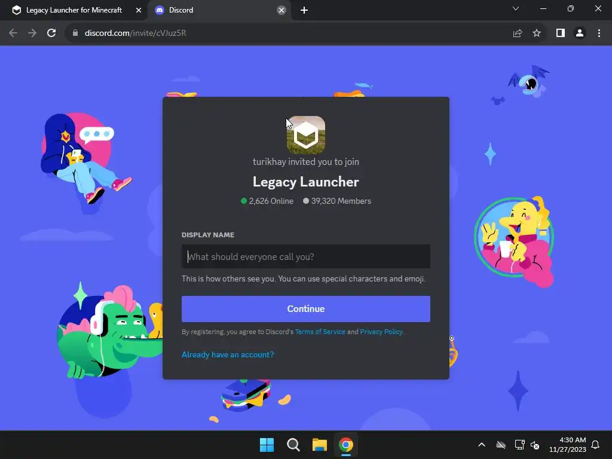612x459 pixels.
Task: Open the Chrome profile menu
Action: [580, 33]
